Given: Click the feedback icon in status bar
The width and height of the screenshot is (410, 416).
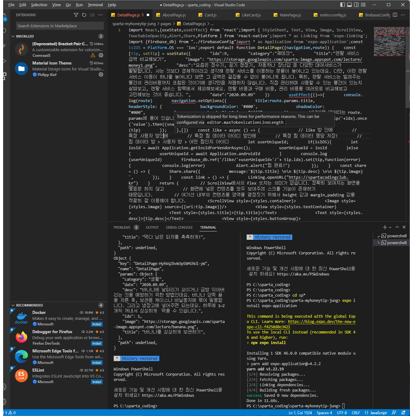Looking at the screenshot, I should 394,413.
